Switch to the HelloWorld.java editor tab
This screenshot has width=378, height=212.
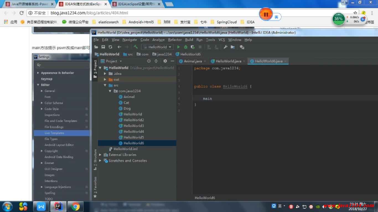(228, 61)
